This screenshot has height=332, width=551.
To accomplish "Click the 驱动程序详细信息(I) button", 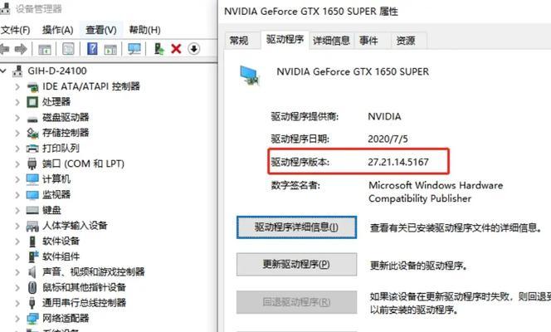I will [296, 227].
